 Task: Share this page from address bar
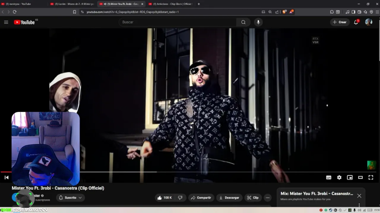277,12
